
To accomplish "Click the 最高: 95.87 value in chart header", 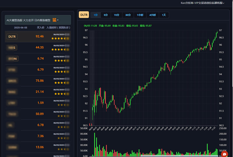I will [146, 26].
